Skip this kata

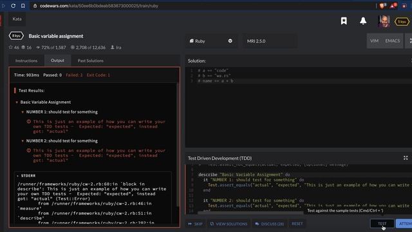point(195,224)
